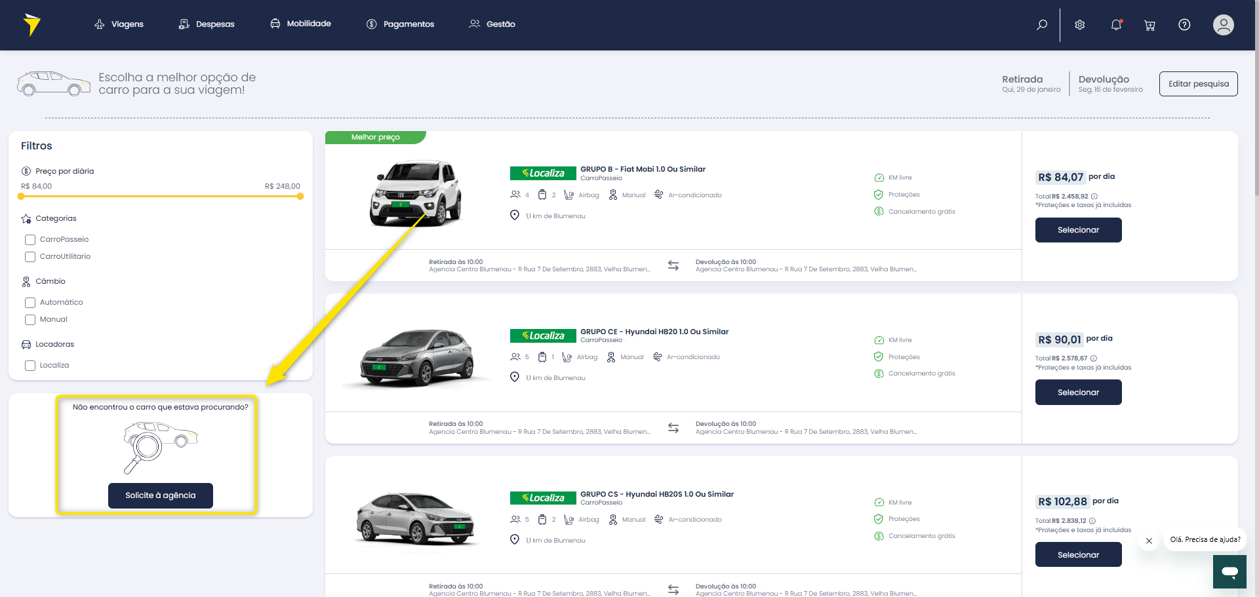Select the Fiat Mobi R$ 84,07 car
The width and height of the screenshot is (1259, 597).
pyautogui.click(x=1079, y=230)
